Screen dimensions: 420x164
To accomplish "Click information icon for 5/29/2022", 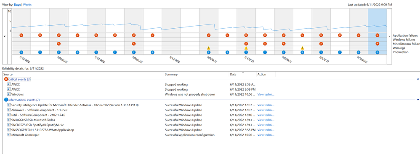I will 134,52.
